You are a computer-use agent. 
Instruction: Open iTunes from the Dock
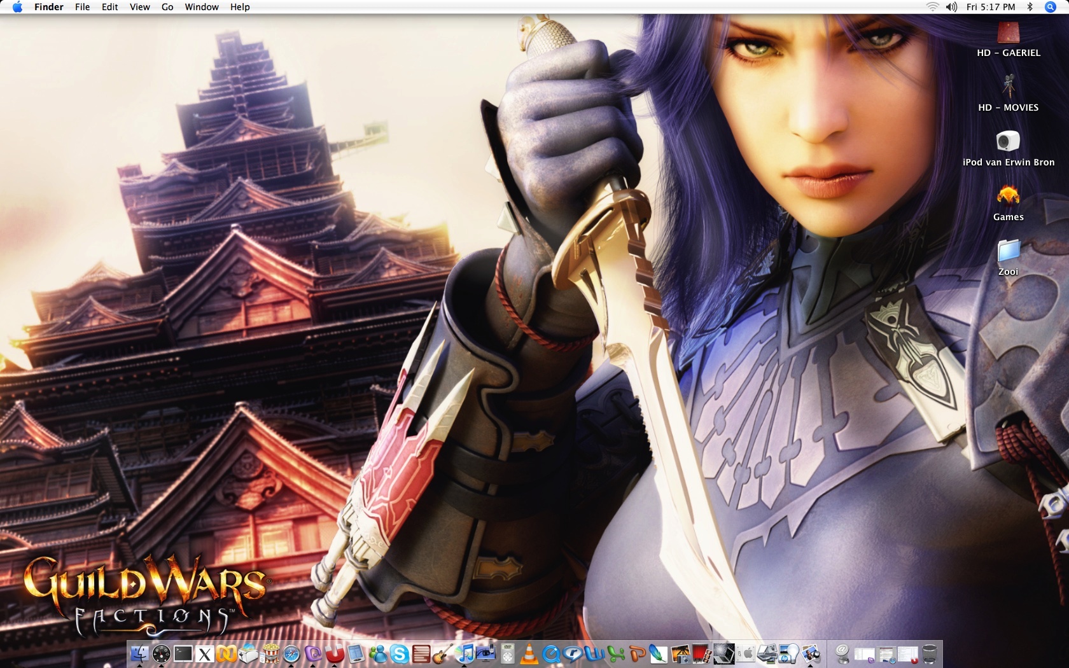pyautogui.click(x=465, y=653)
